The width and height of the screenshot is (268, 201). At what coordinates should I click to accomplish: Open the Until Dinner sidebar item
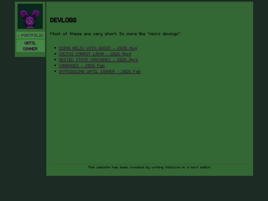(31, 46)
